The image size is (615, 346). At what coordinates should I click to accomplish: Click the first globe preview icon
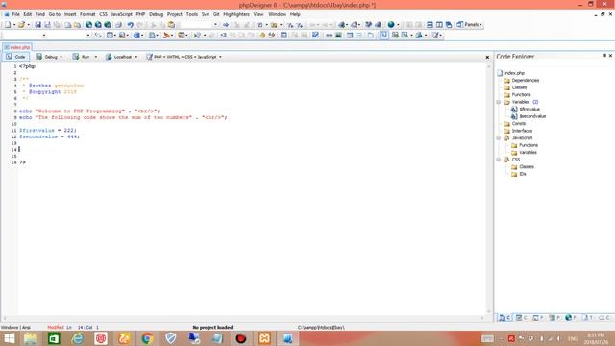point(88,25)
